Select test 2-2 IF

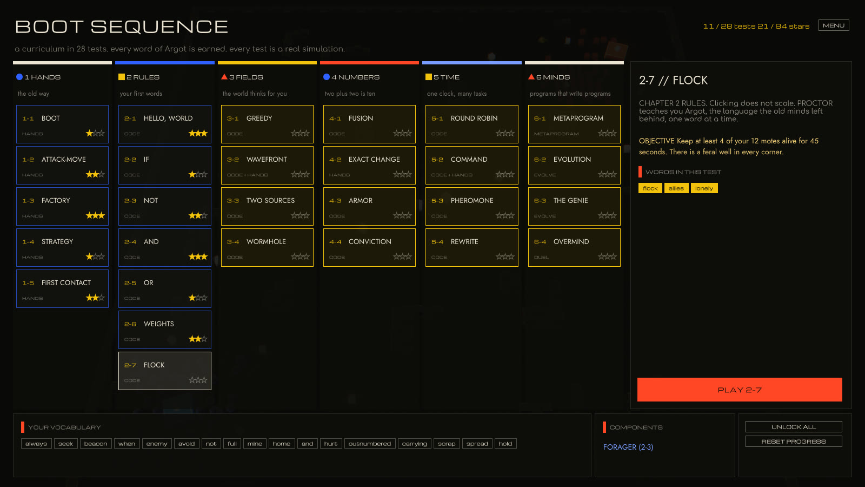click(x=165, y=165)
